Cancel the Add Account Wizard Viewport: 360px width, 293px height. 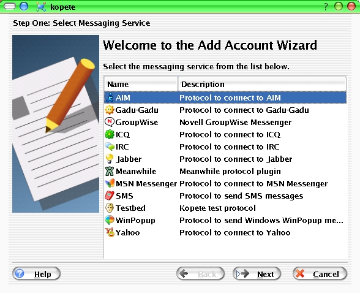pyautogui.click(x=320, y=274)
